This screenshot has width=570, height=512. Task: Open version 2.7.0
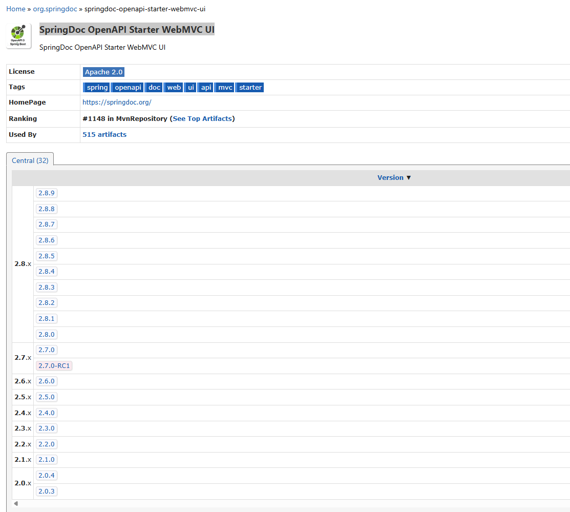click(47, 350)
